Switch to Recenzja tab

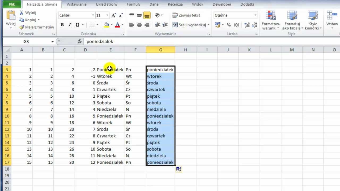click(175, 4)
